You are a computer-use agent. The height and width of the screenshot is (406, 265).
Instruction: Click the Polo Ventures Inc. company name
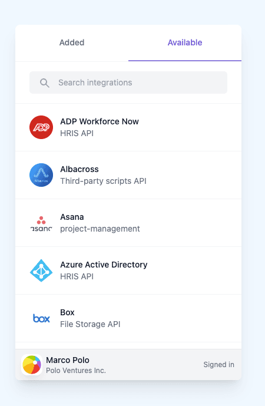[x=76, y=371]
